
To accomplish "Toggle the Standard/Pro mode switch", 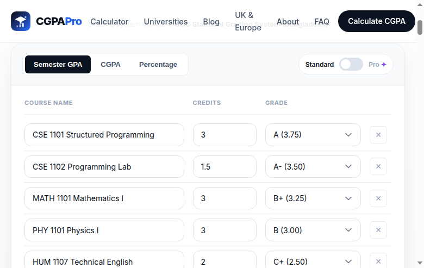I will pyautogui.click(x=351, y=64).
